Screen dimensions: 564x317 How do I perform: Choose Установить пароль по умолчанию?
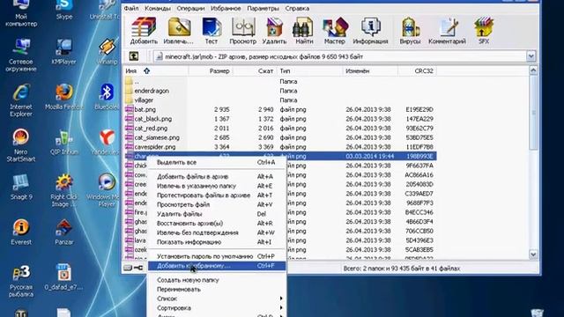point(217,256)
